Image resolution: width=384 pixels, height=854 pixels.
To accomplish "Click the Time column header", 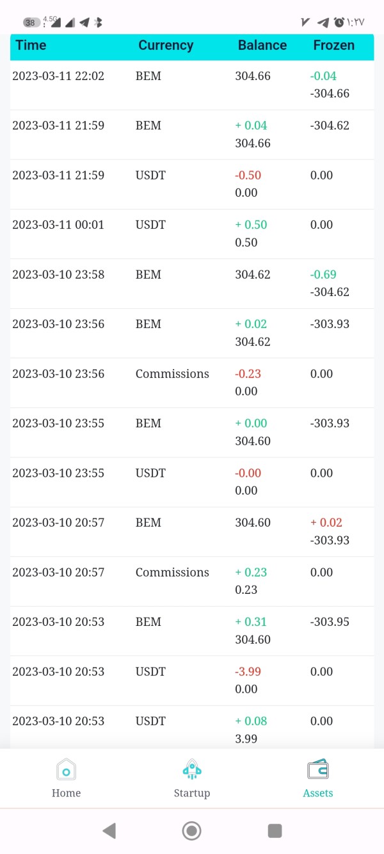I will point(31,45).
